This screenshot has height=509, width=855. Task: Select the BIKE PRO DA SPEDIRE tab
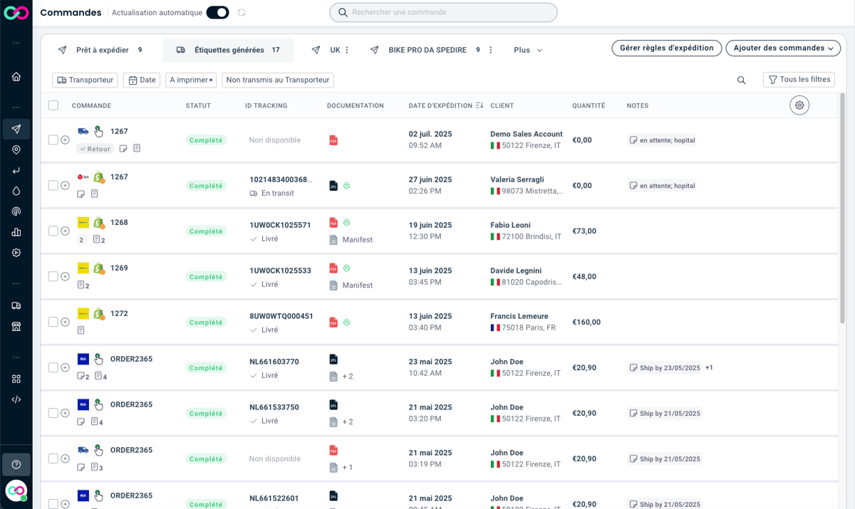[x=427, y=51]
